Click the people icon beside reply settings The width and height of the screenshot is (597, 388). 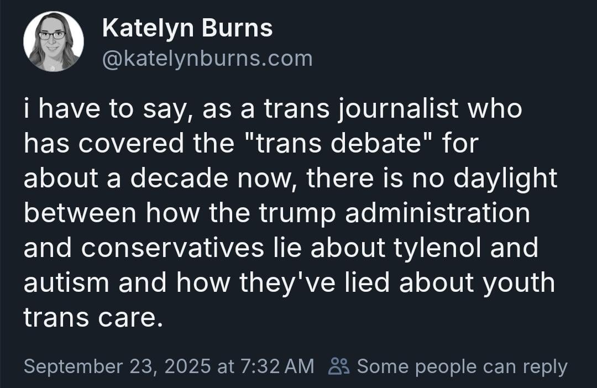point(338,366)
